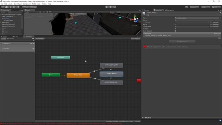The image size is (222, 125).
Task: Start Play mode with the play button
Action: [107, 7]
